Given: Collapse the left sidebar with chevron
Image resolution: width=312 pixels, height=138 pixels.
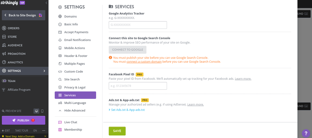Looking at the screenshot, I should [x=46, y=3].
